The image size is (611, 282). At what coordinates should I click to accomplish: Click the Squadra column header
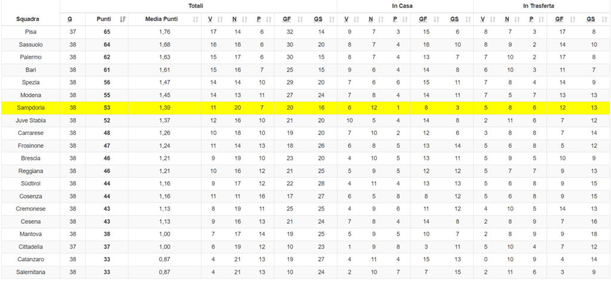(x=30, y=19)
